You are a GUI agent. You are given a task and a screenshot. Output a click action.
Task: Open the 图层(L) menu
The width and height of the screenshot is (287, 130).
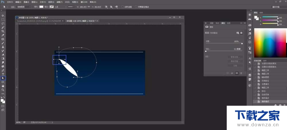pyautogui.click(x=34, y=2)
